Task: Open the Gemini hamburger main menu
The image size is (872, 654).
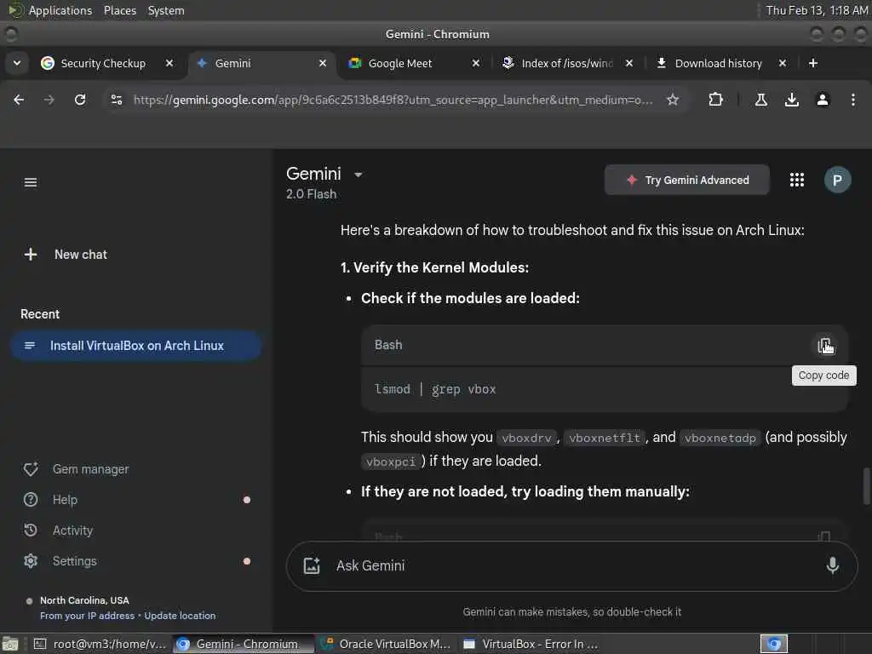Action: pos(31,182)
